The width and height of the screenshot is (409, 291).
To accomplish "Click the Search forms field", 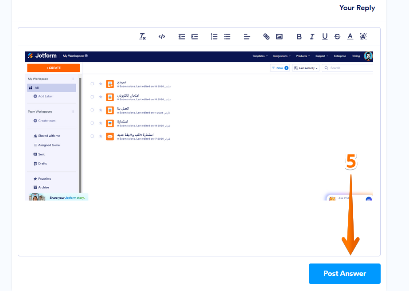I will (x=347, y=68).
